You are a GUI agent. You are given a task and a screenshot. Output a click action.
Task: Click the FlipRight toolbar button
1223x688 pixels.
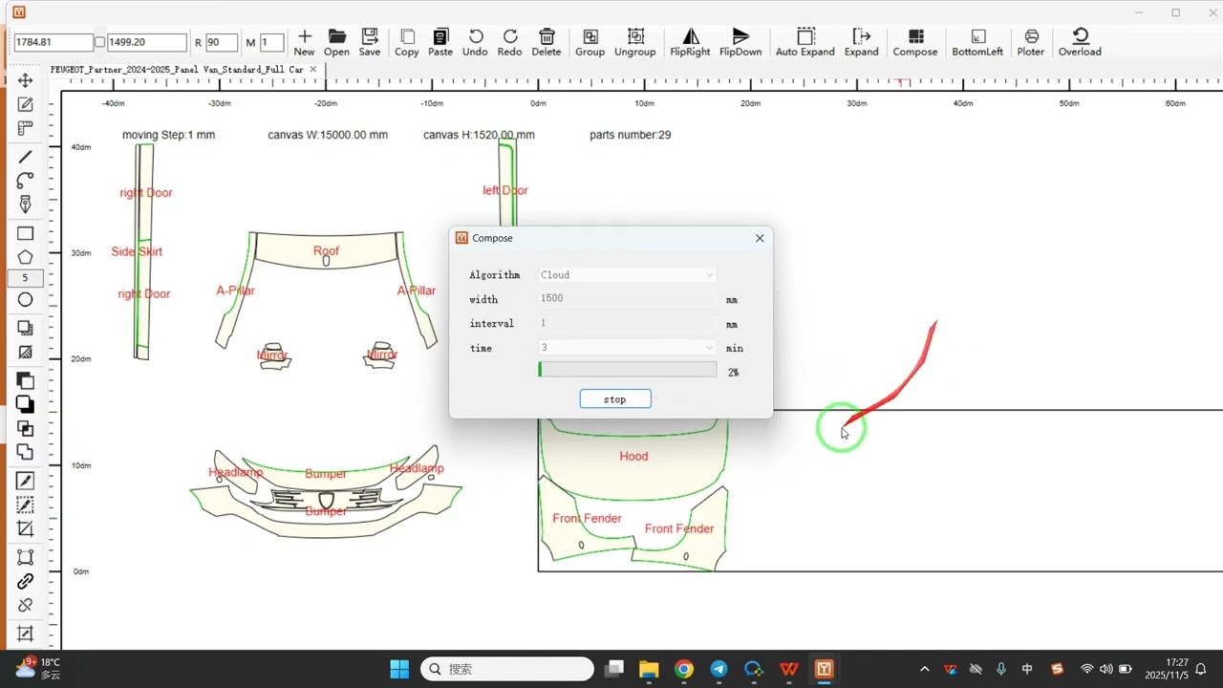[x=690, y=43]
